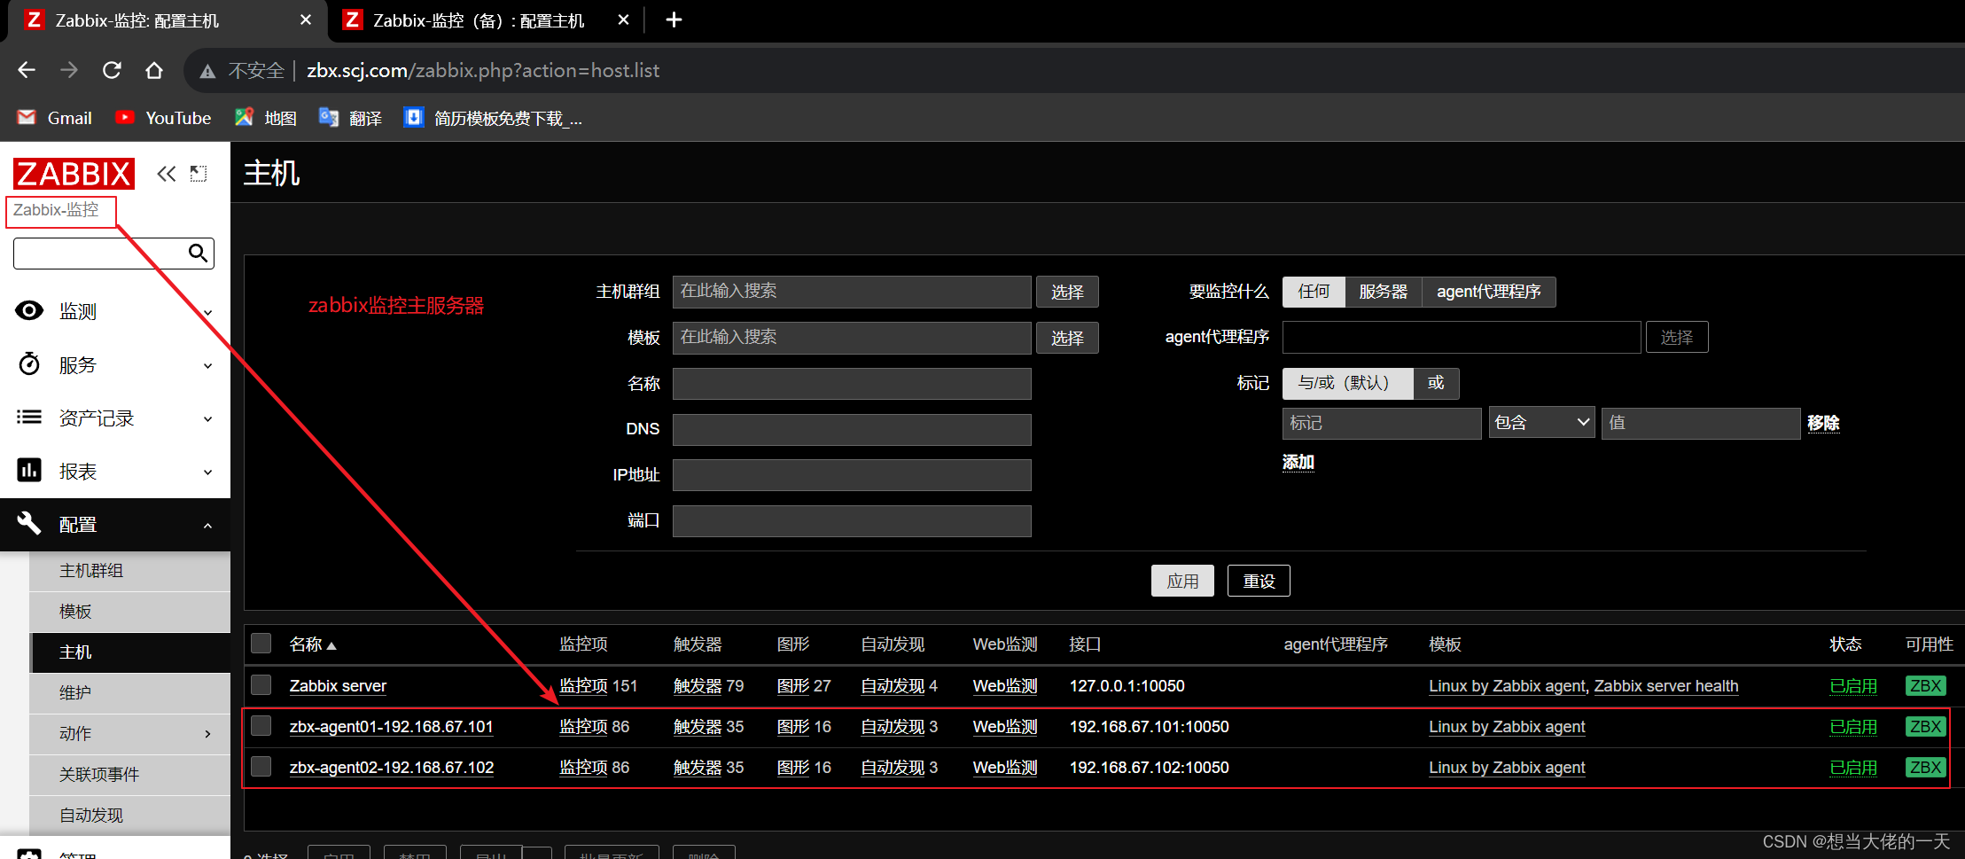Screen dimensions: 1965x859
Task: Open 主机群组 in configuration menu
Action: pos(130,571)
